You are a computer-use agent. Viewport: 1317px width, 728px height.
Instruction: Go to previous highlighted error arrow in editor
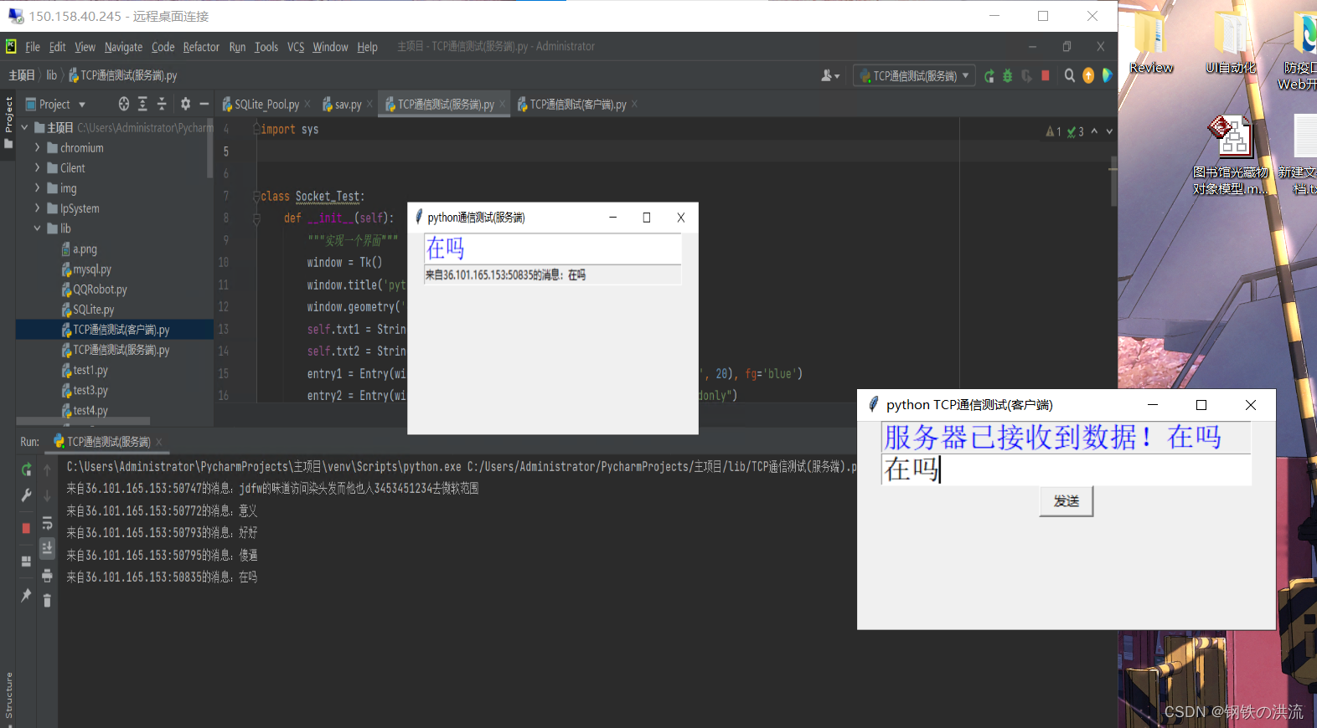(x=1094, y=131)
